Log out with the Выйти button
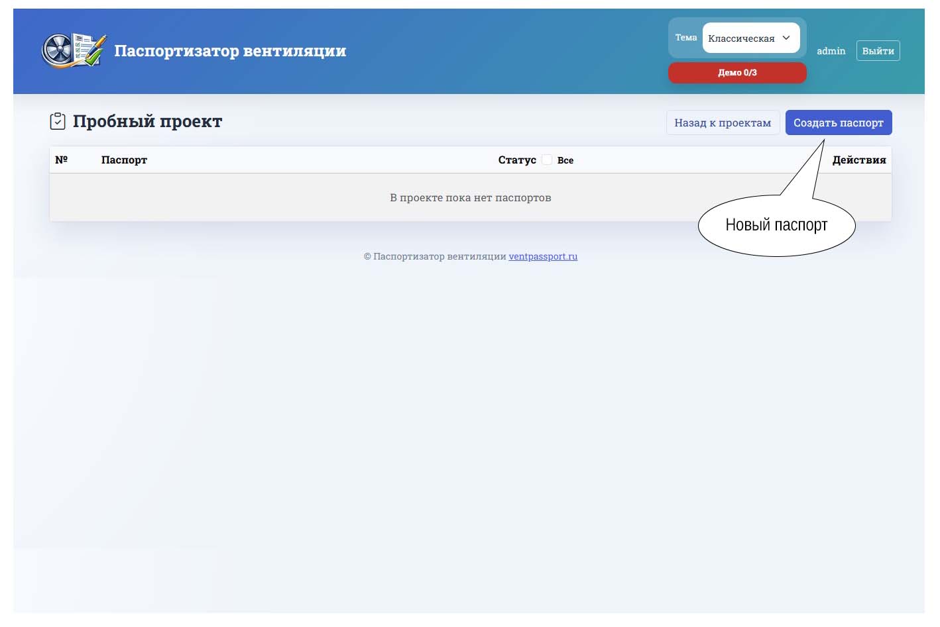 click(x=878, y=51)
